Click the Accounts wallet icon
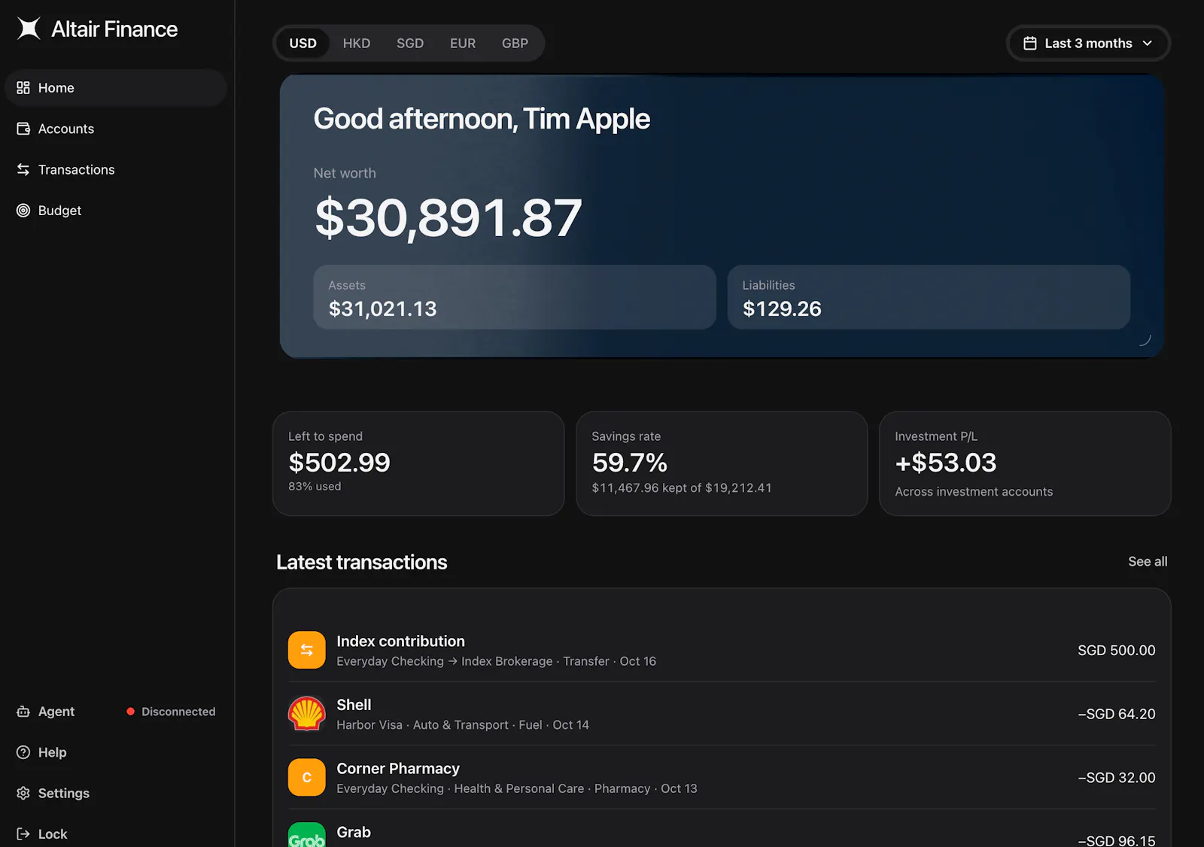1204x847 pixels. click(x=23, y=129)
